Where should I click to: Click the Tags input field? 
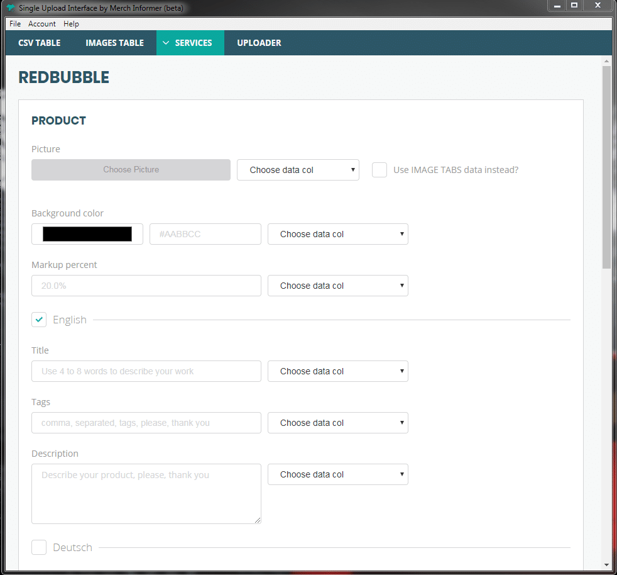(x=146, y=423)
